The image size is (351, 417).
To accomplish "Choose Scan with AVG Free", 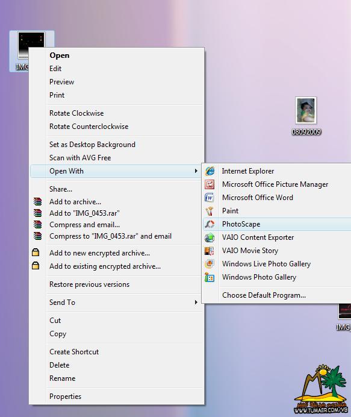I will tap(79, 158).
